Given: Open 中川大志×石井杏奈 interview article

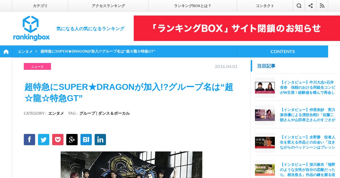Looking at the screenshot, I should pyautogui.click(x=307, y=87).
